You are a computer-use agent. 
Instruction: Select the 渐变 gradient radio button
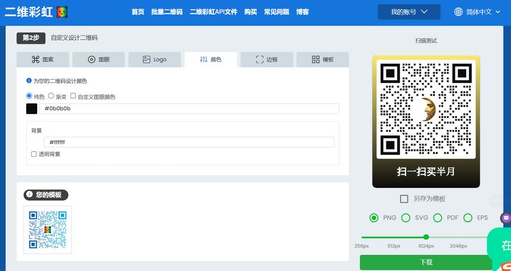point(51,96)
